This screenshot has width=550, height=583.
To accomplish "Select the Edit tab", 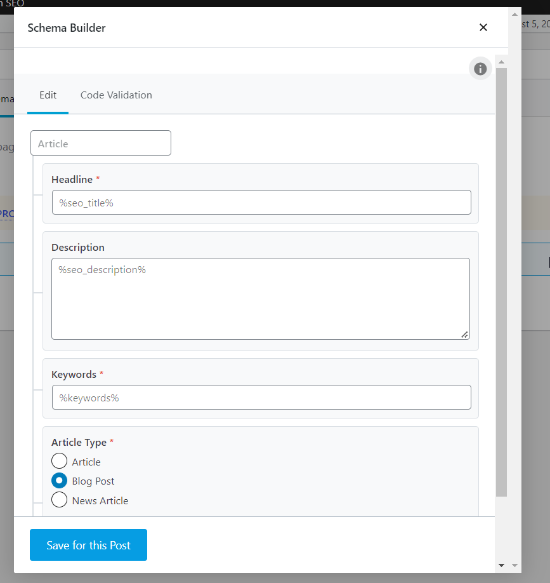I will 48,95.
